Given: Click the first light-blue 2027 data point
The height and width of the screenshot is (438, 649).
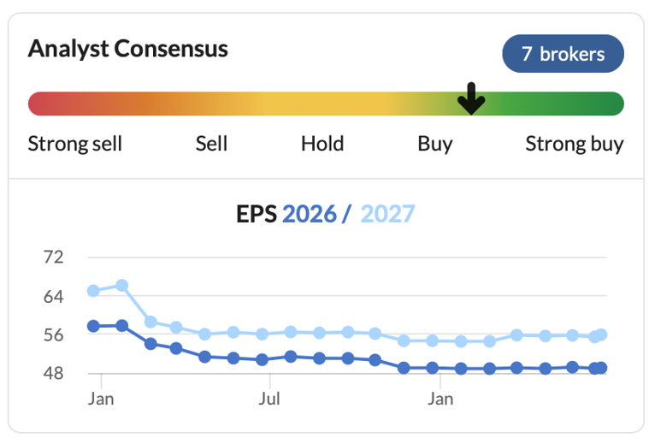Looking at the screenshot, I should pyautogui.click(x=93, y=291).
